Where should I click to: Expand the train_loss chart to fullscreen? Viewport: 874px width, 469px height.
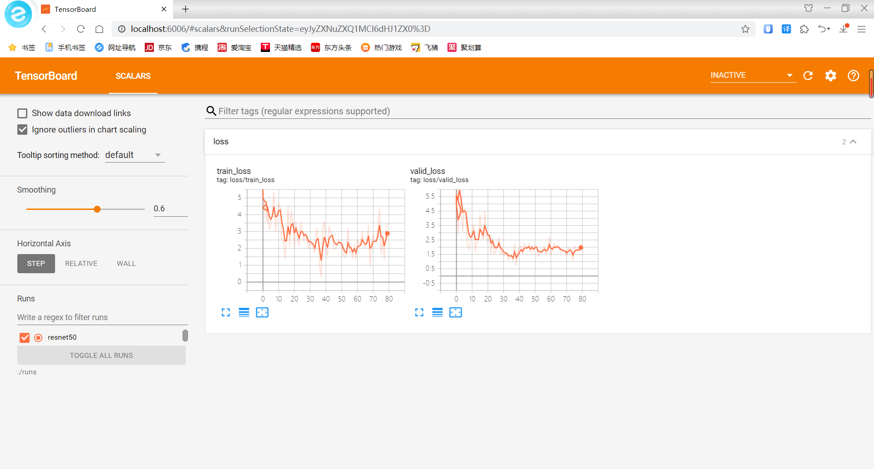[x=226, y=312]
